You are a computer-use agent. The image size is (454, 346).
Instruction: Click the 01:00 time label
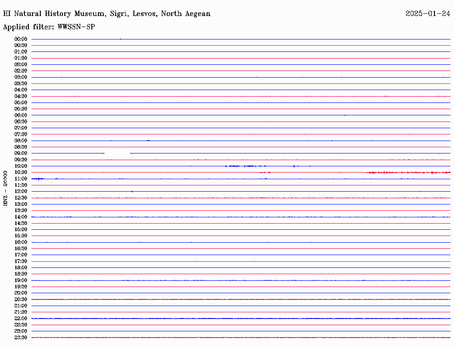[x=21, y=52]
